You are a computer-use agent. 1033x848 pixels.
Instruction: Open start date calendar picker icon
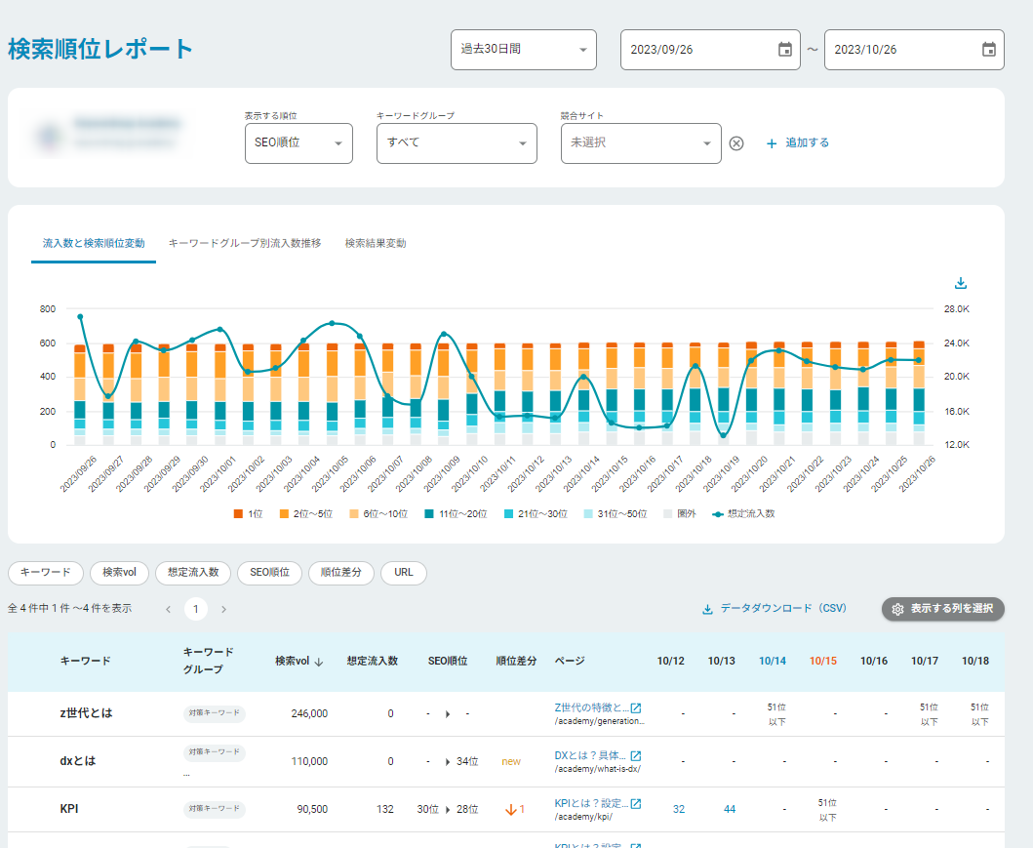tap(785, 50)
